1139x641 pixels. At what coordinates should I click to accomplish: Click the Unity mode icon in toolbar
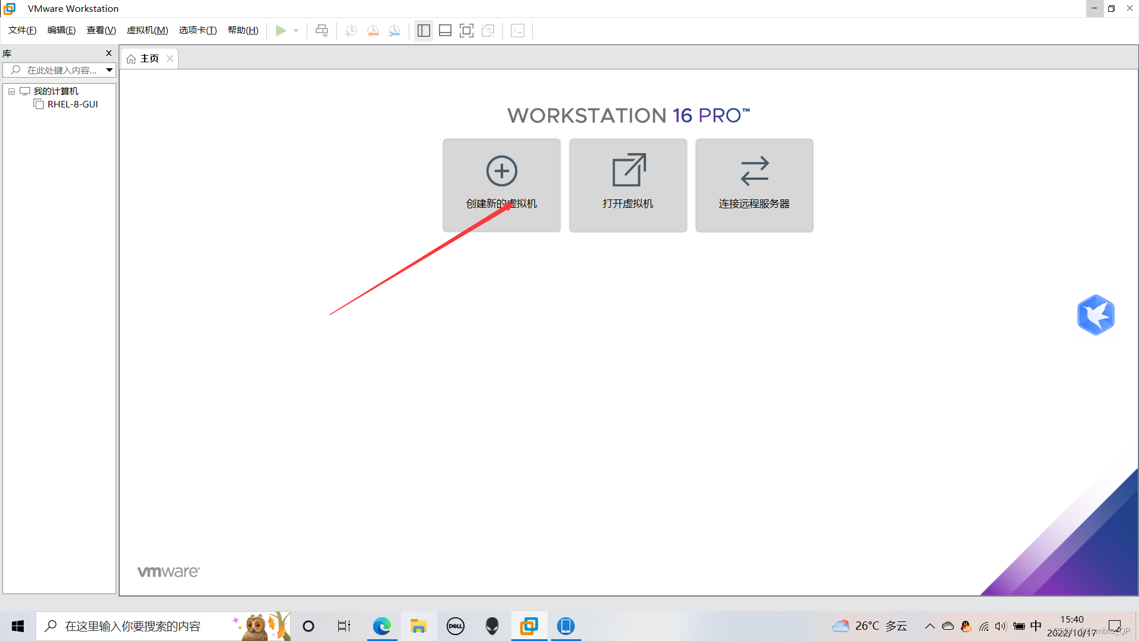[488, 30]
